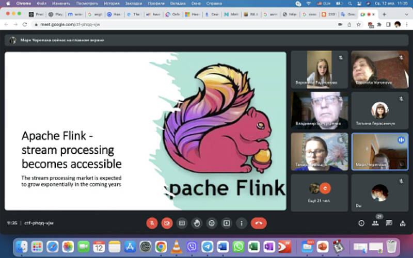413x258 pixels.
Task: Expand the tab search chevron
Action: (x=406, y=14)
